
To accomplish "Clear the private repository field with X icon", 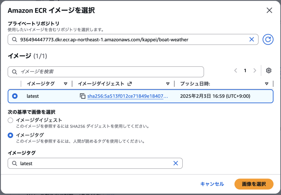I will coord(251,40).
